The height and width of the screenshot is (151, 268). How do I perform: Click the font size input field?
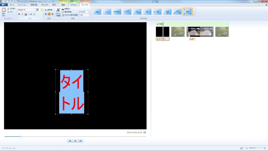[x=38, y=10]
